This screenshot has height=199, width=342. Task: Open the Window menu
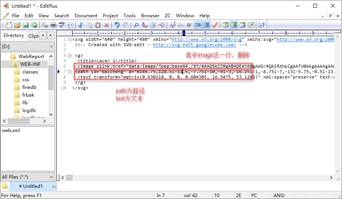[x=185, y=16]
